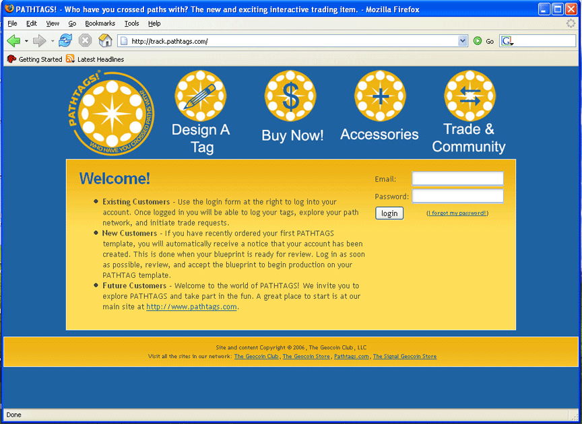The image size is (582, 424).
Task: Click the page icon in the address bar
Action: [x=125, y=41]
